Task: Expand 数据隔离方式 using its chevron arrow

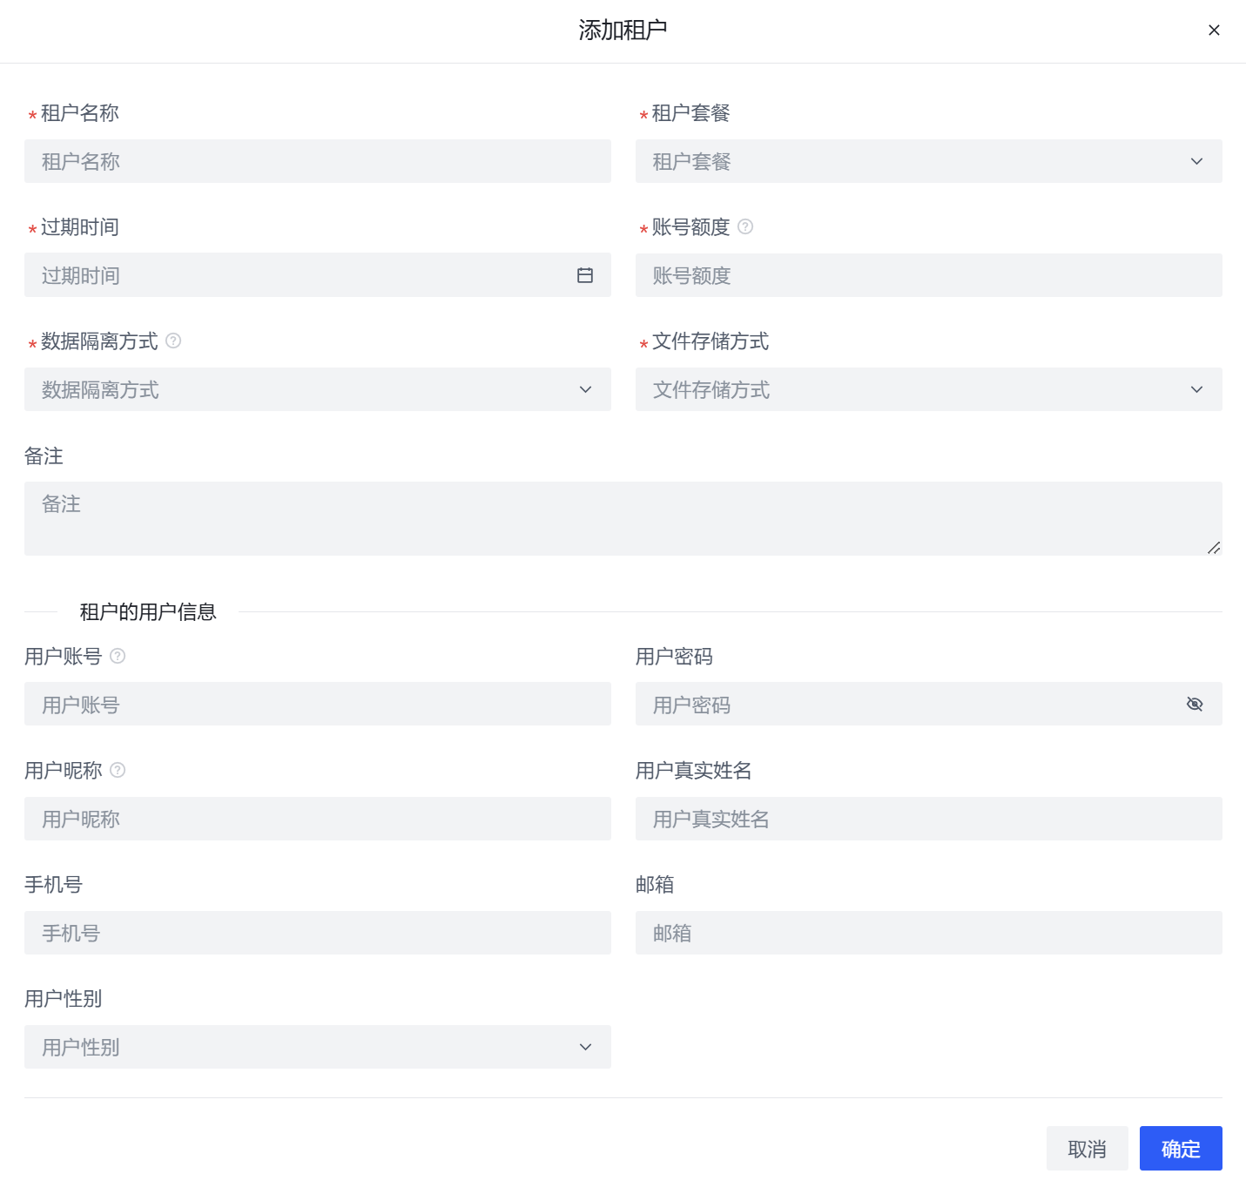Action: [585, 389]
